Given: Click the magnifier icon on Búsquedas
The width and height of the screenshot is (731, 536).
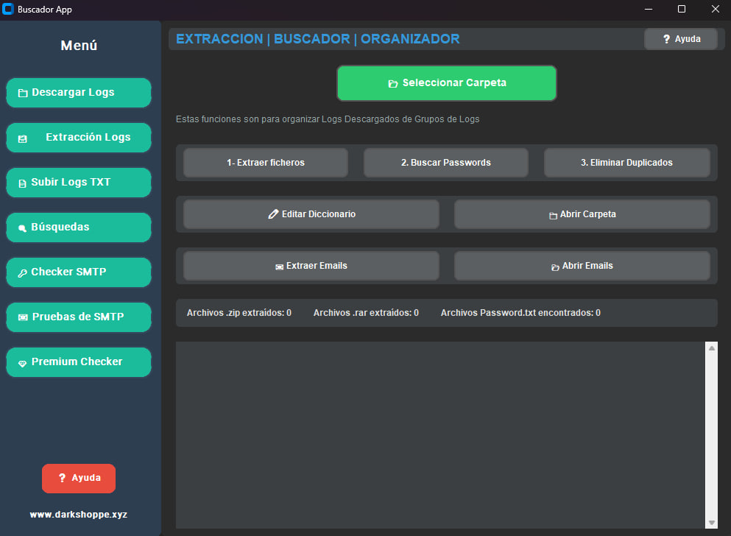Looking at the screenshot, I should point(21,227).
